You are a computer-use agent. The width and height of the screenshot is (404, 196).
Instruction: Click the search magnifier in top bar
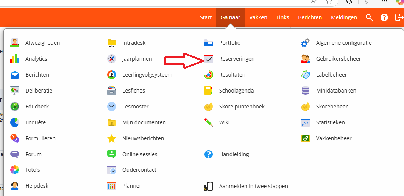pos(369,17)
